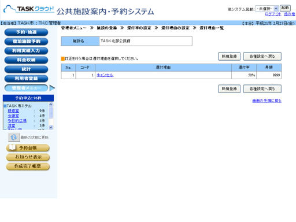Open the 研修室 link with 9件
The height and width of the screenshot is (222, 296).
13,111
